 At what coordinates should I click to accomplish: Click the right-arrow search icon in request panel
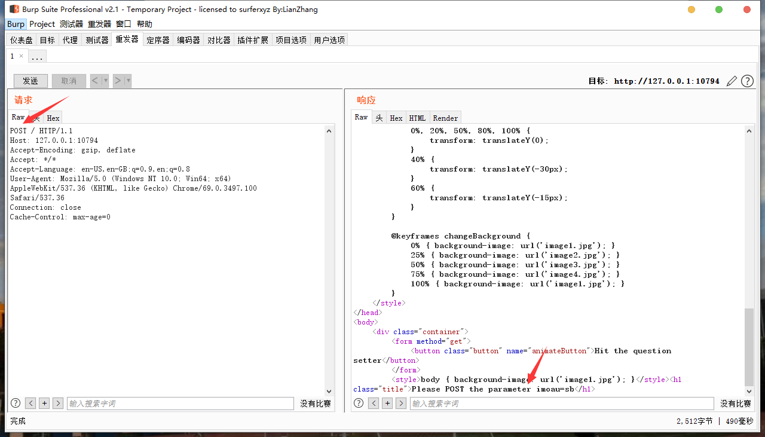pos(58,403)
